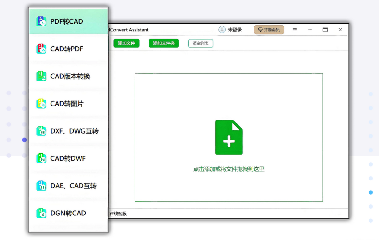Click the 开通会员 membership button
This screenshot has width=379, height=240.
(x=269, y=30)
